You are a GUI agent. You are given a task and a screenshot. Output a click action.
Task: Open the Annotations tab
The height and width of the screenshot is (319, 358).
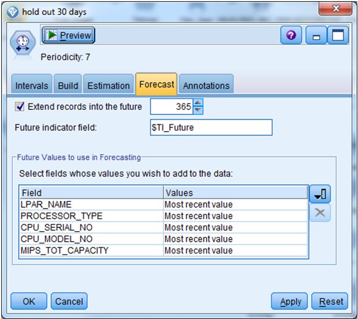click(206, 86)
